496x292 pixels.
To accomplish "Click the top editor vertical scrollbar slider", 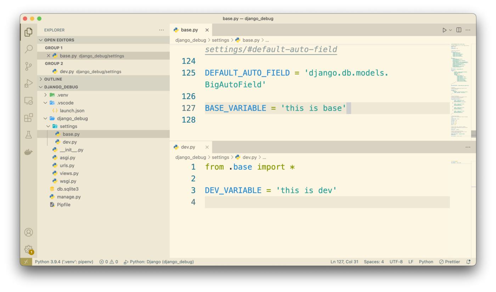I will coord(474,134).
